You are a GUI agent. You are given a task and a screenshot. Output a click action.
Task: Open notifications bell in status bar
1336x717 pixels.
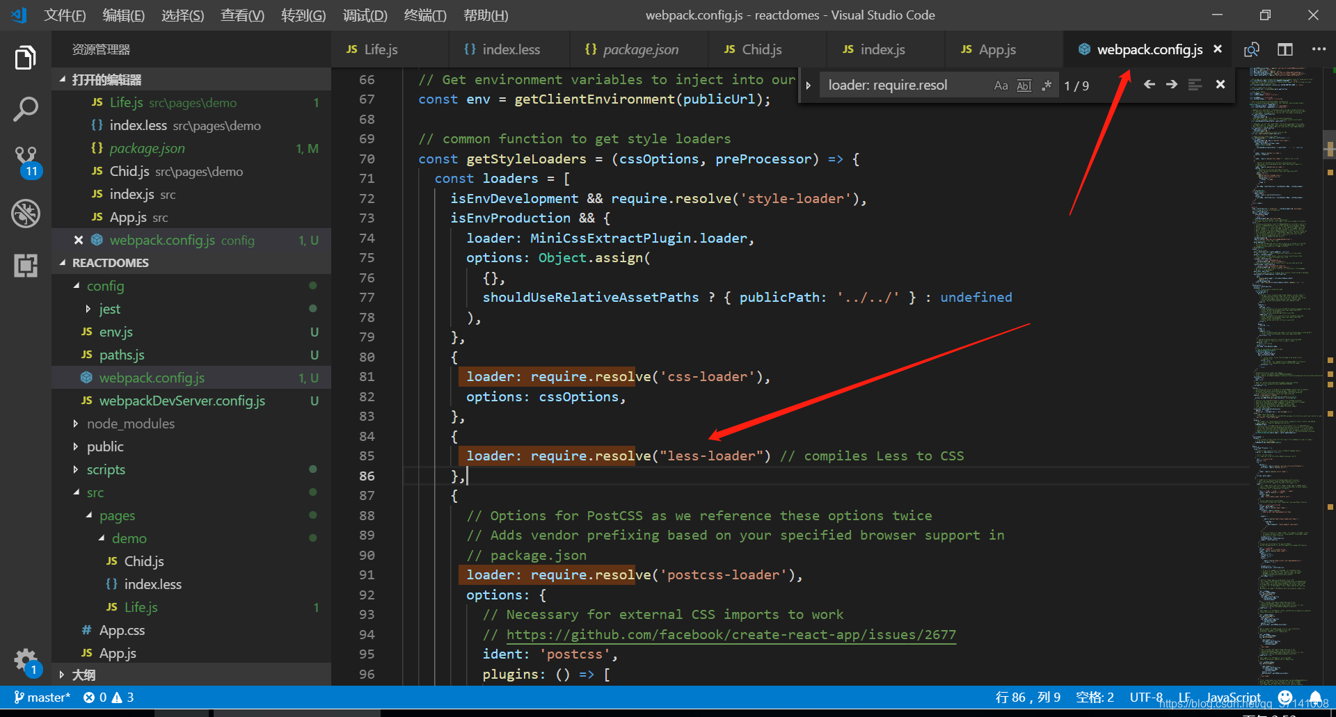pos(1315,697)
